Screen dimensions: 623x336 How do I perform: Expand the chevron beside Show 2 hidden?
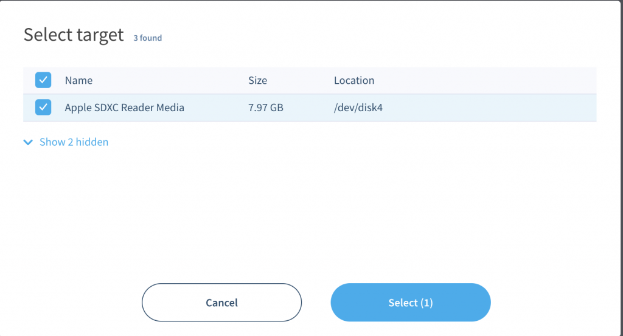click(28, 142)
